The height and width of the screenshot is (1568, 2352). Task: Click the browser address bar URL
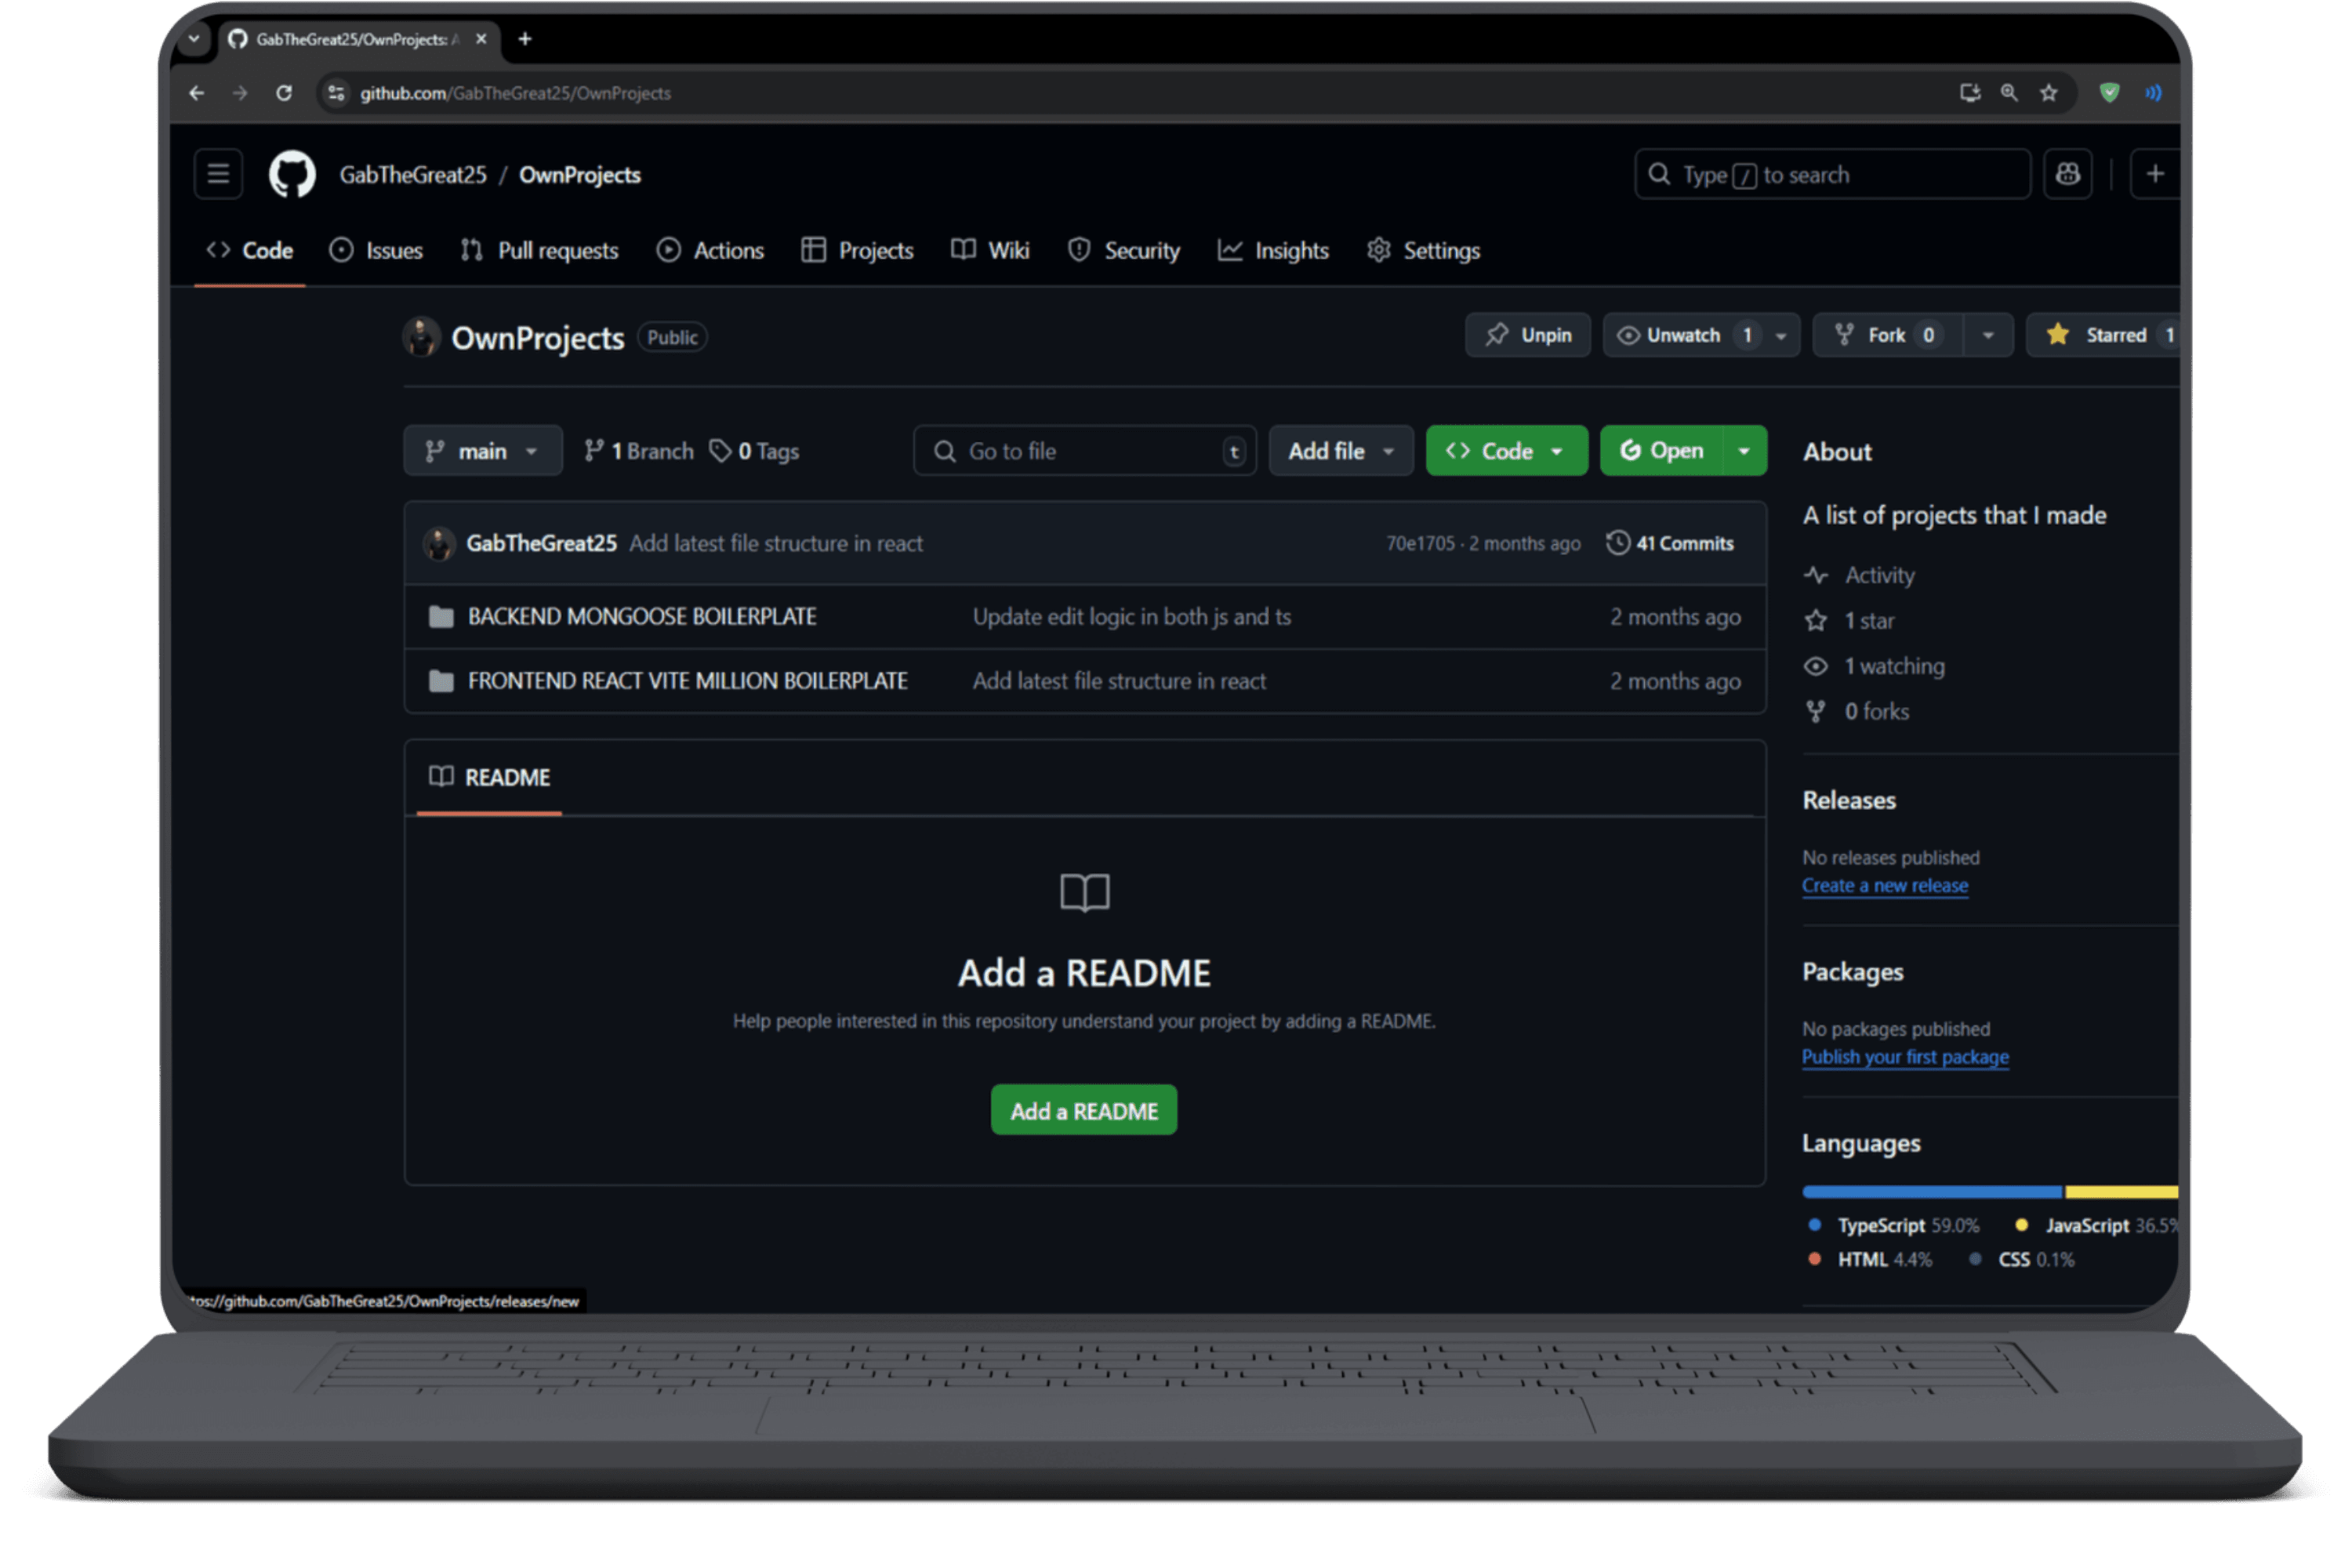click(515, 93)
